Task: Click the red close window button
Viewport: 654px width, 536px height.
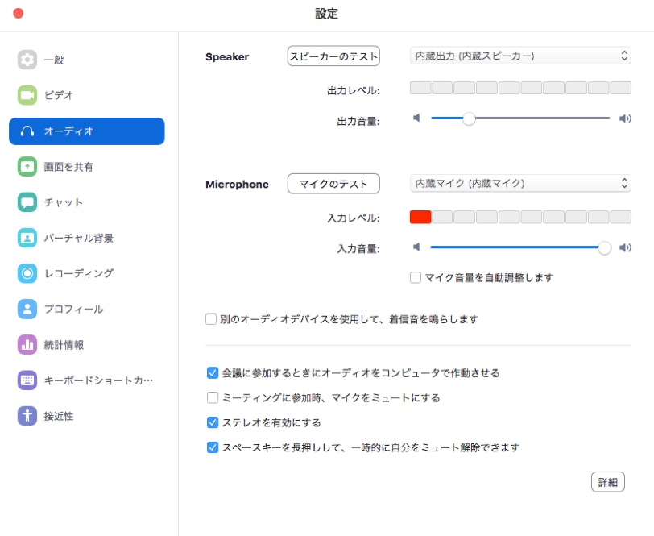Action: coord(18,14)
